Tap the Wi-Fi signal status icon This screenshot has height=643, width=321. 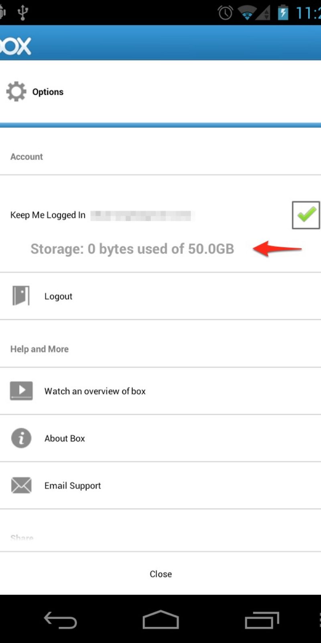tap(247, 13)
